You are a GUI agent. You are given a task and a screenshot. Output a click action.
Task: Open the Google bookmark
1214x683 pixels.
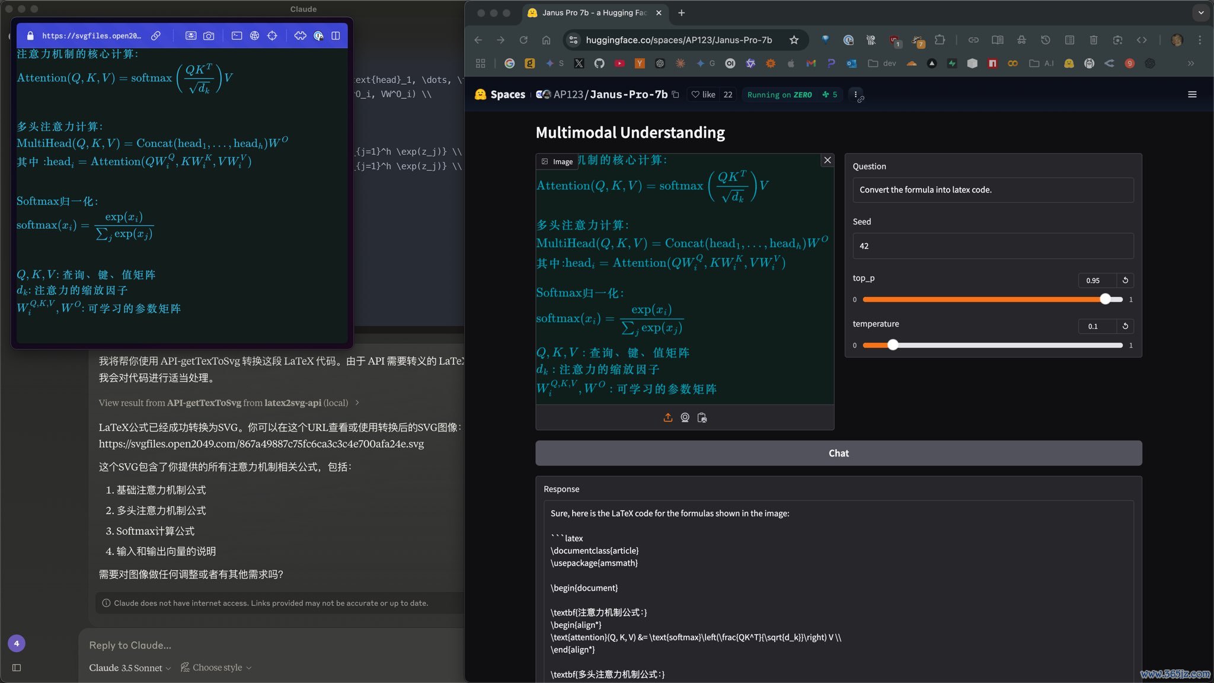pos(509,63)
